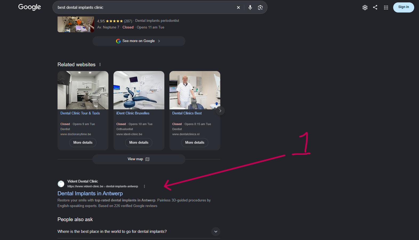This screenshot has height=240, width=419.
Task: Open search by image camera icon
Action: coord(260,7)
